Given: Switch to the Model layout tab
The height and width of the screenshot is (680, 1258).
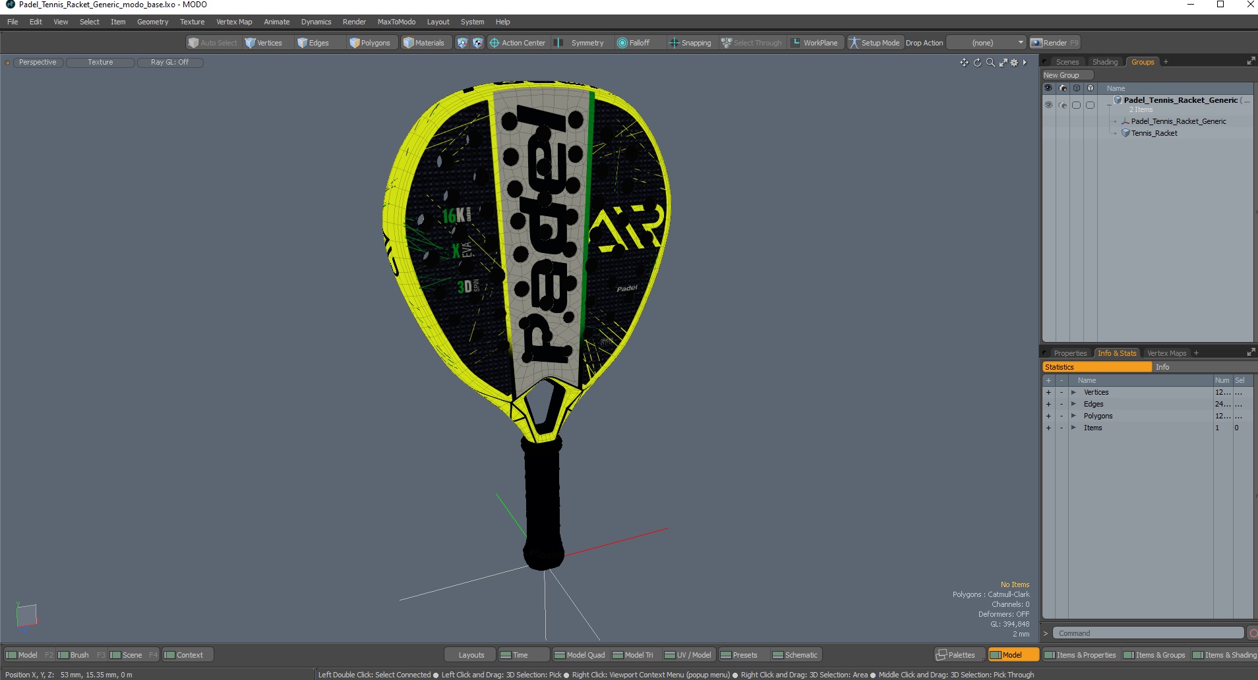Looking at the screenshot, I should click(x=30, y=655).
